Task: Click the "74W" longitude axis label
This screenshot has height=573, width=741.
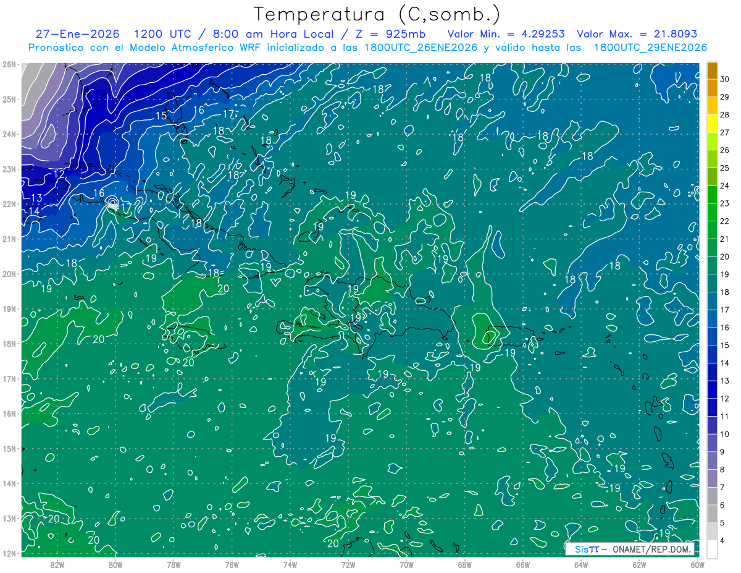Action: click(x=290, y=564)
